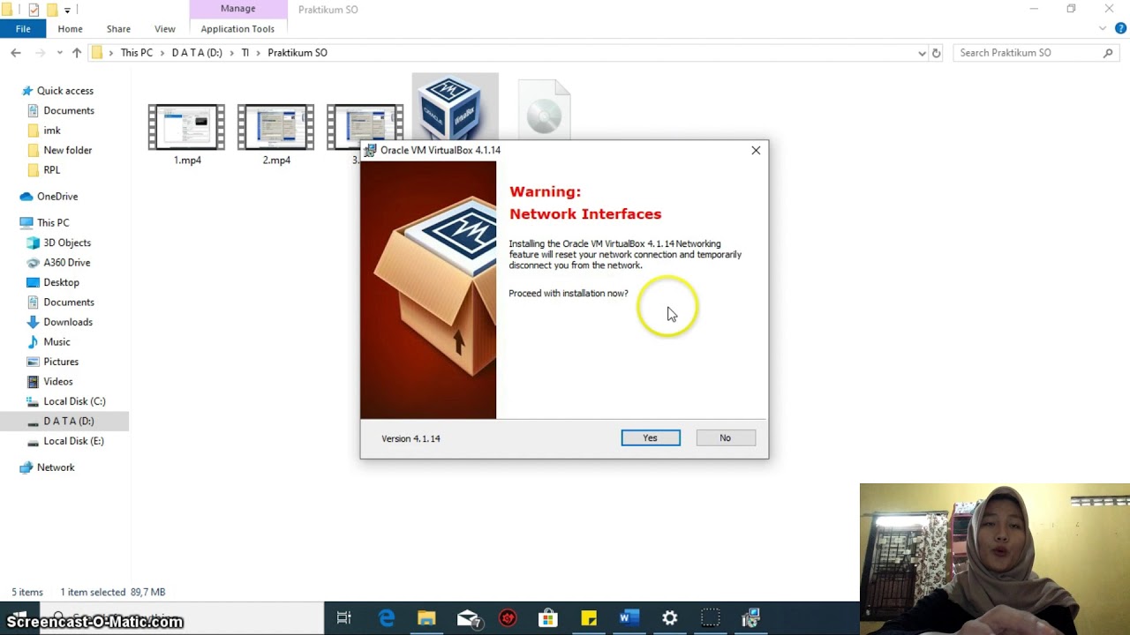Expand the address bar history dropdown
This screenshot has width=1130, height=635.
[x=923, y=53]
